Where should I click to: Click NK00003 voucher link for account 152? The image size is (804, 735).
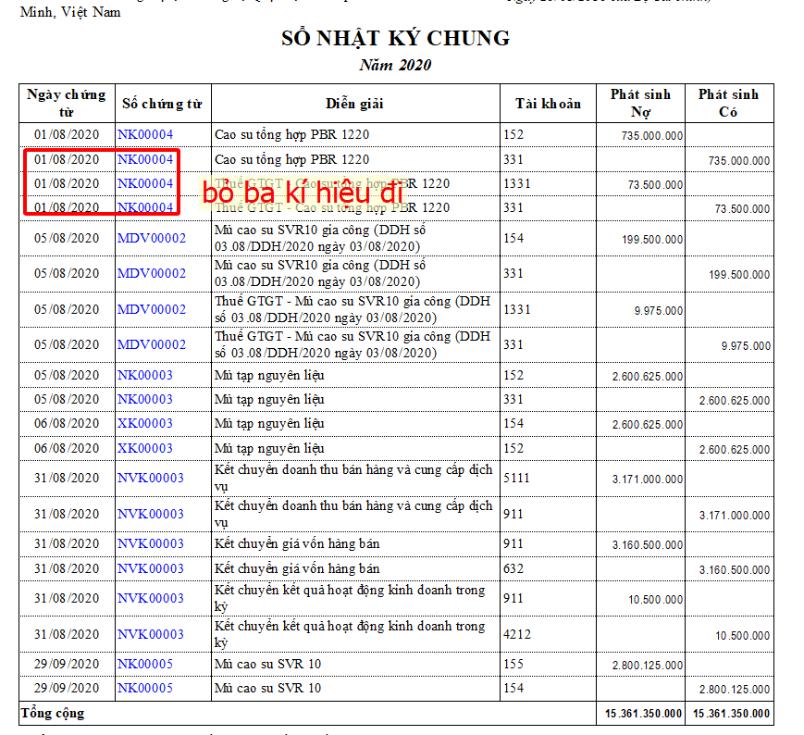pyautogui.click(x=144, y=376)
